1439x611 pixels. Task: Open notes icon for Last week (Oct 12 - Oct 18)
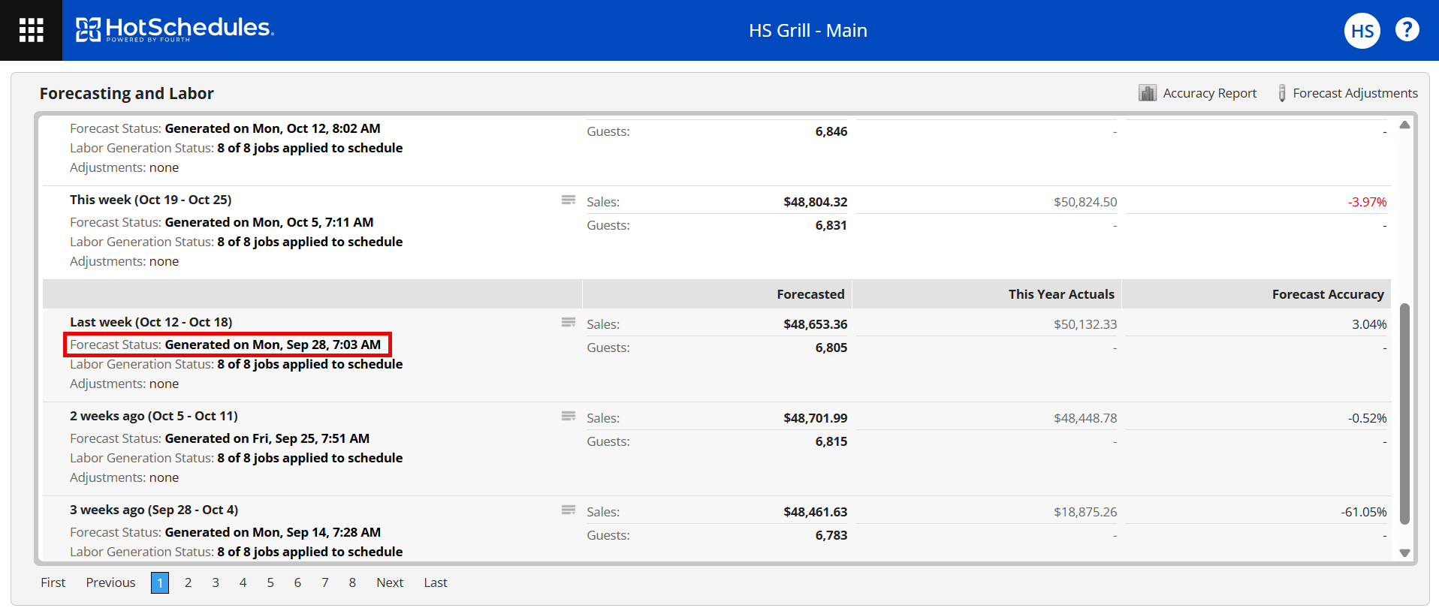(569, 322)
